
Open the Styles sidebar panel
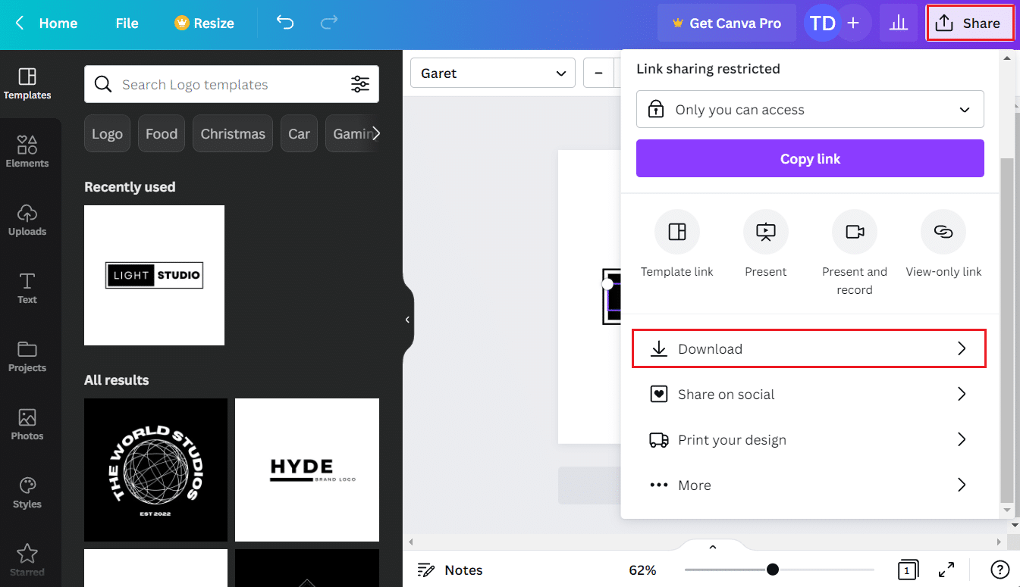coord(27,492)
